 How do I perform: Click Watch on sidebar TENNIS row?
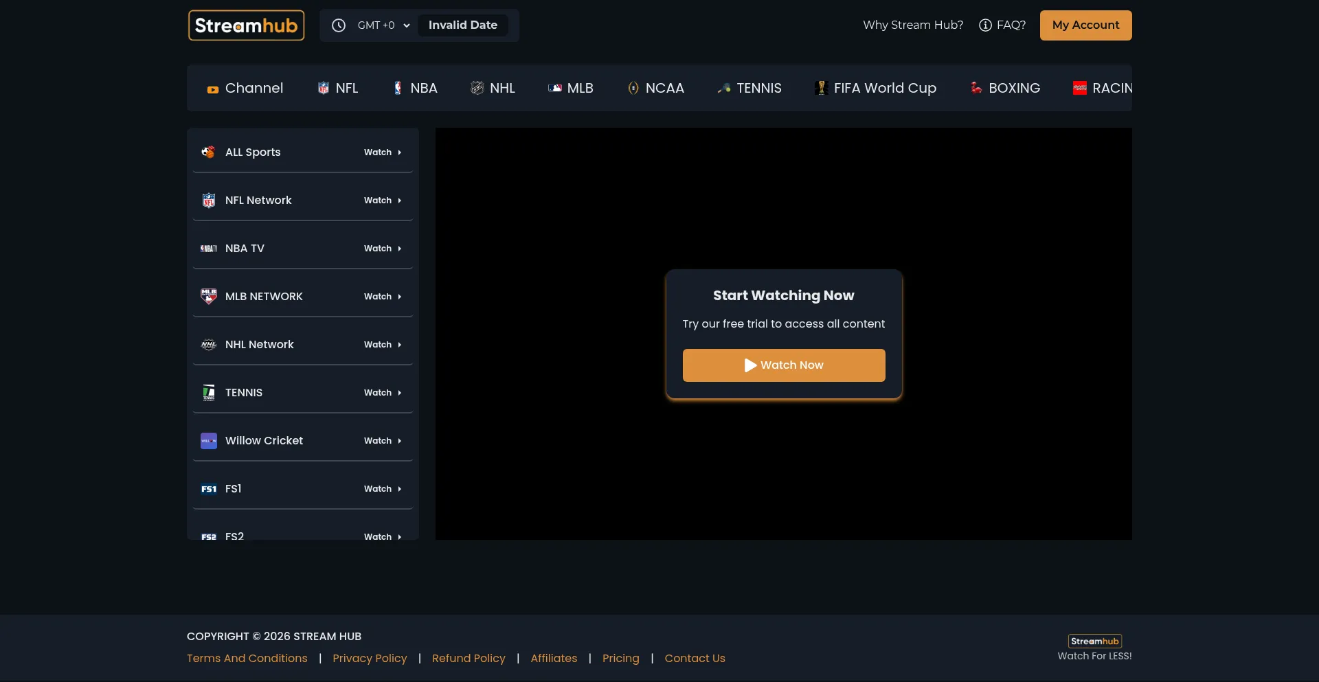383,393
